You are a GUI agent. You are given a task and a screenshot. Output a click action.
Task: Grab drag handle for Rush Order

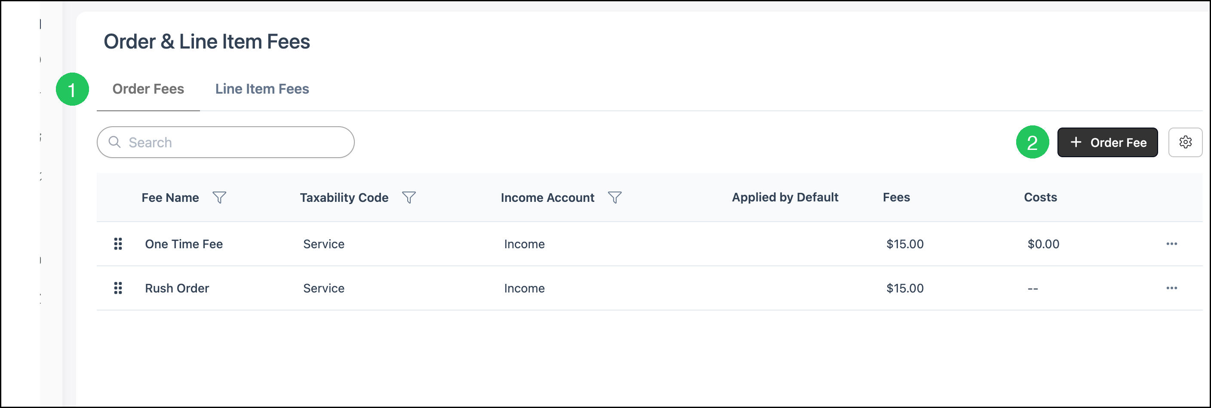[x=118, y=288]
